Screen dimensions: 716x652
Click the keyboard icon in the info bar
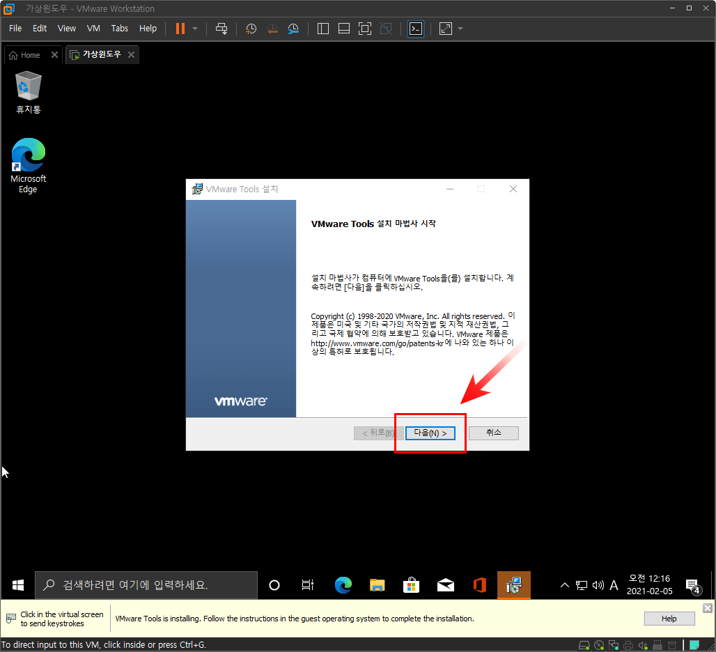click(x=11, y=619)
